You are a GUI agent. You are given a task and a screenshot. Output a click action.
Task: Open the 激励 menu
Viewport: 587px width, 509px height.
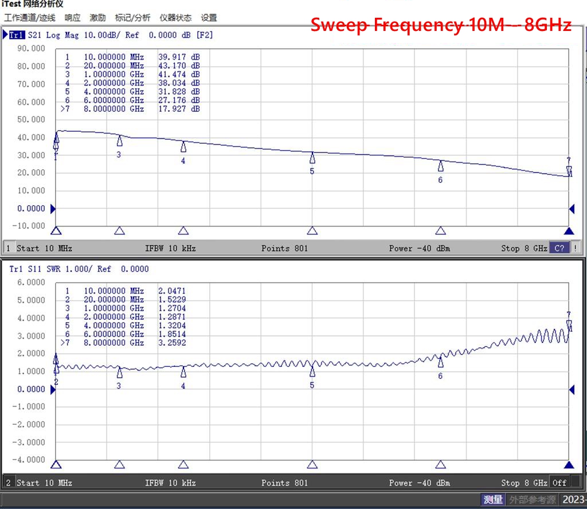pos(97,18)
